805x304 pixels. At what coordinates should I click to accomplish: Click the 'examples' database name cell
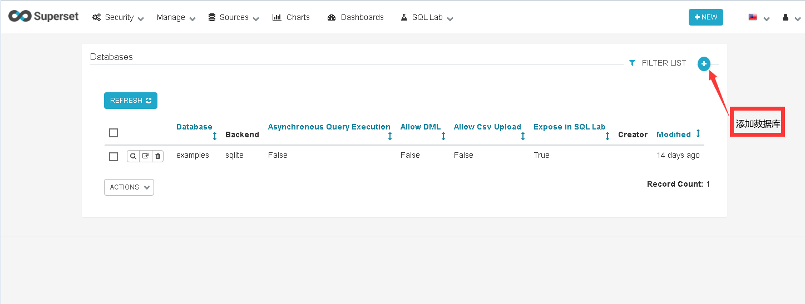pos(192,155)
